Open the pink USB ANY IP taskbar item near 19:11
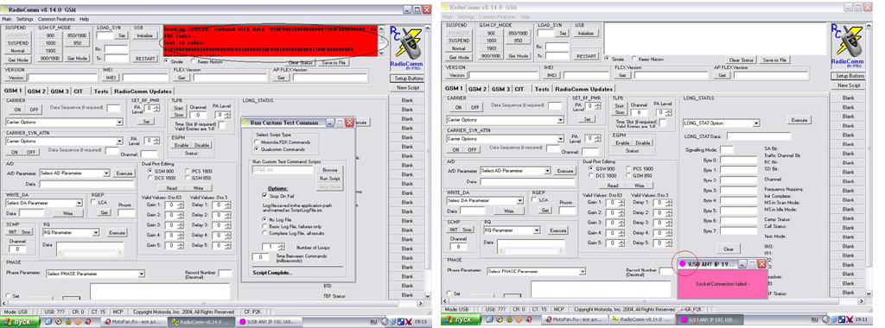The image size is (885, 328). pos(709,320)
